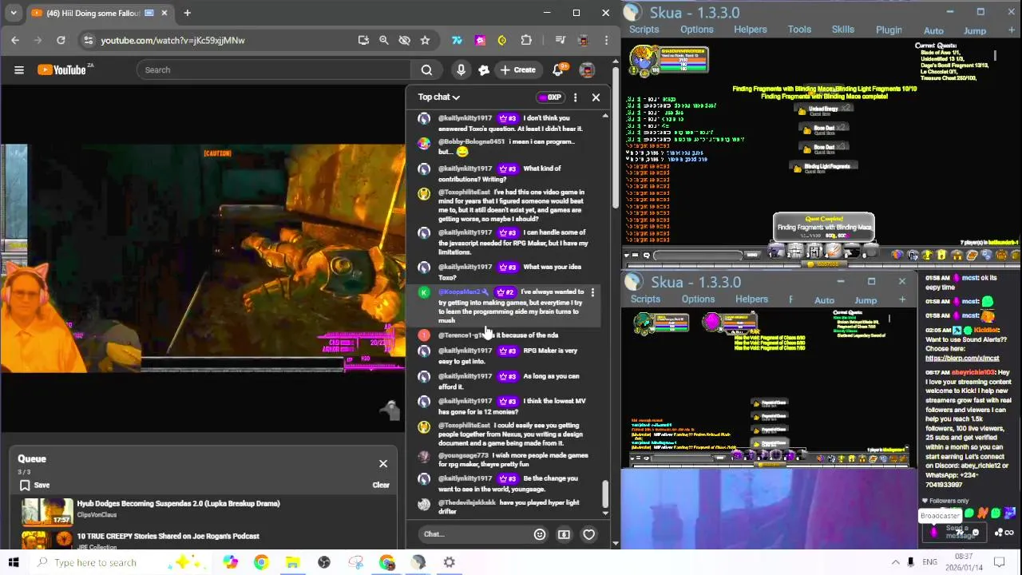This screenshot has height=575, width=1022.
Task: Start voice search with microphone icon
Action: [461, 69]
